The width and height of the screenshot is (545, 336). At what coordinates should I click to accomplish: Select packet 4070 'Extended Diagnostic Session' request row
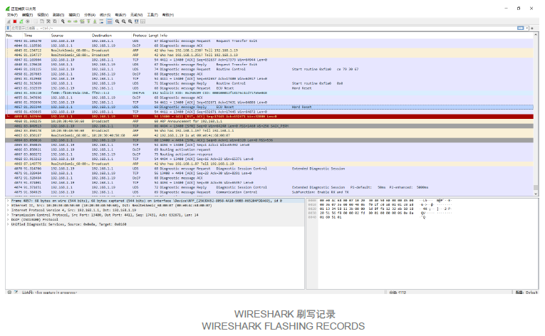click(269, 169)
